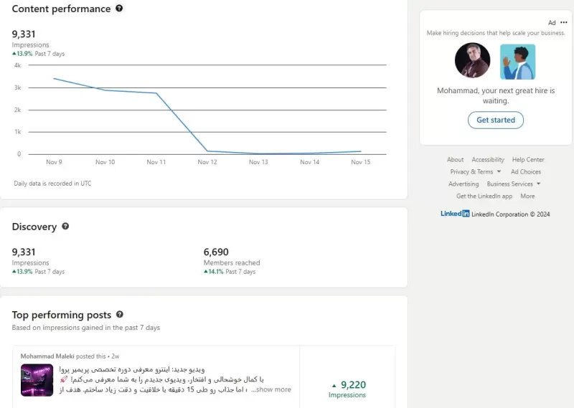Image resolution: width=574 pixels, height=408 pixels.
Task: Click the Ad Choices link
Action: (526, 171)
